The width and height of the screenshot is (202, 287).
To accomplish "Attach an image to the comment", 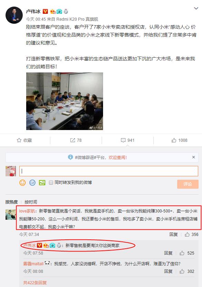I will (x=42, y=182).
